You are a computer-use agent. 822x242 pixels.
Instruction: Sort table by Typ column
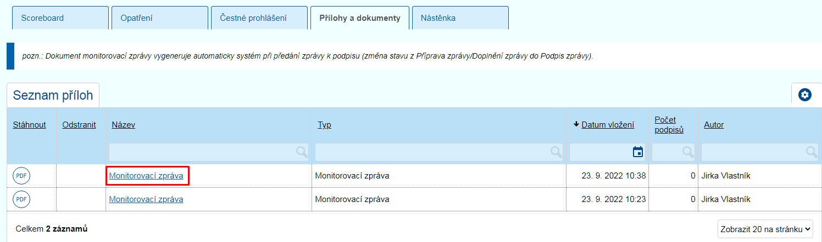(324, 125)
